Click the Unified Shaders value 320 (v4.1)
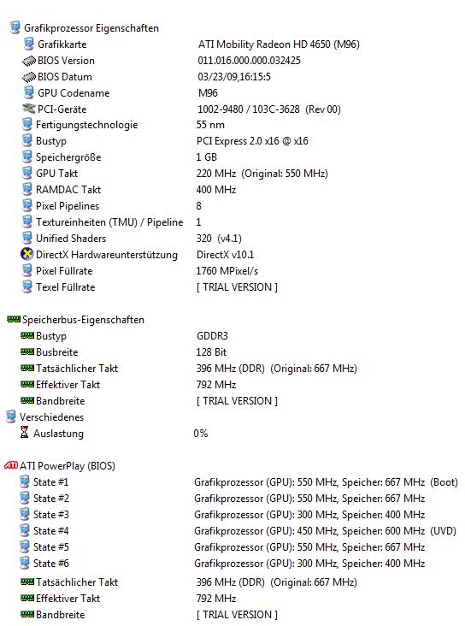465x626 pixels. click(219, 239)
